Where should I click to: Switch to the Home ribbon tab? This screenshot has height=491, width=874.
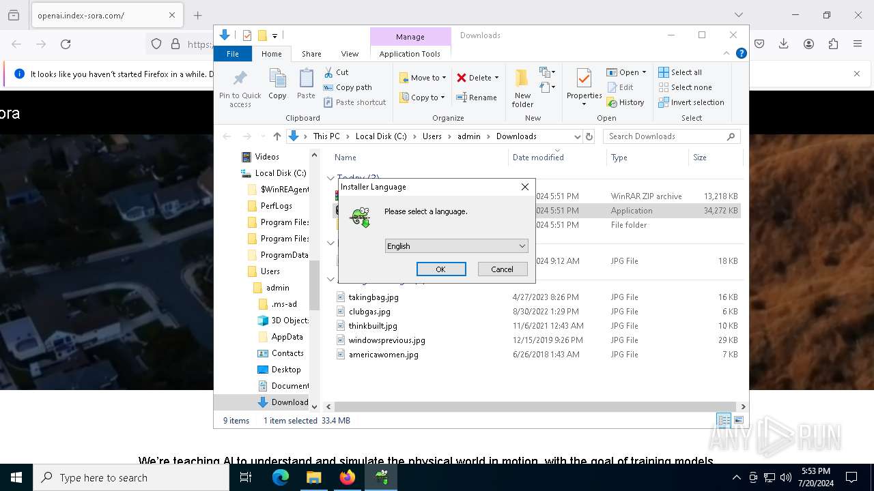[271, 54]
